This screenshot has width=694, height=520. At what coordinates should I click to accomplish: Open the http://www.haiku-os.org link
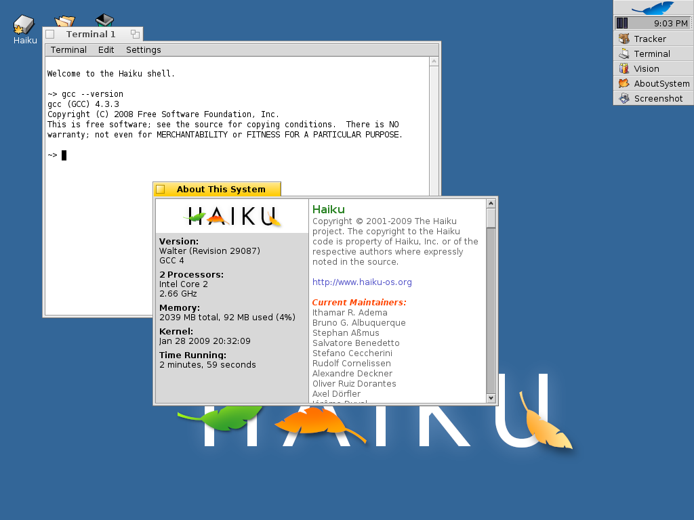tap(362, 282)
